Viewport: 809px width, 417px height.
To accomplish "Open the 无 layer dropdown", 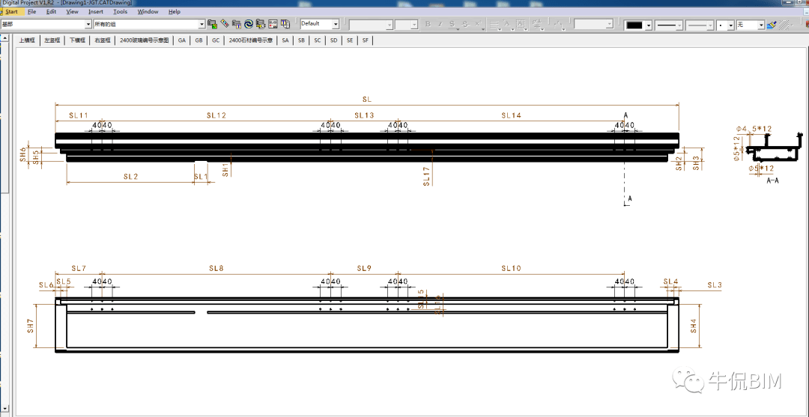I will [760, 25].
